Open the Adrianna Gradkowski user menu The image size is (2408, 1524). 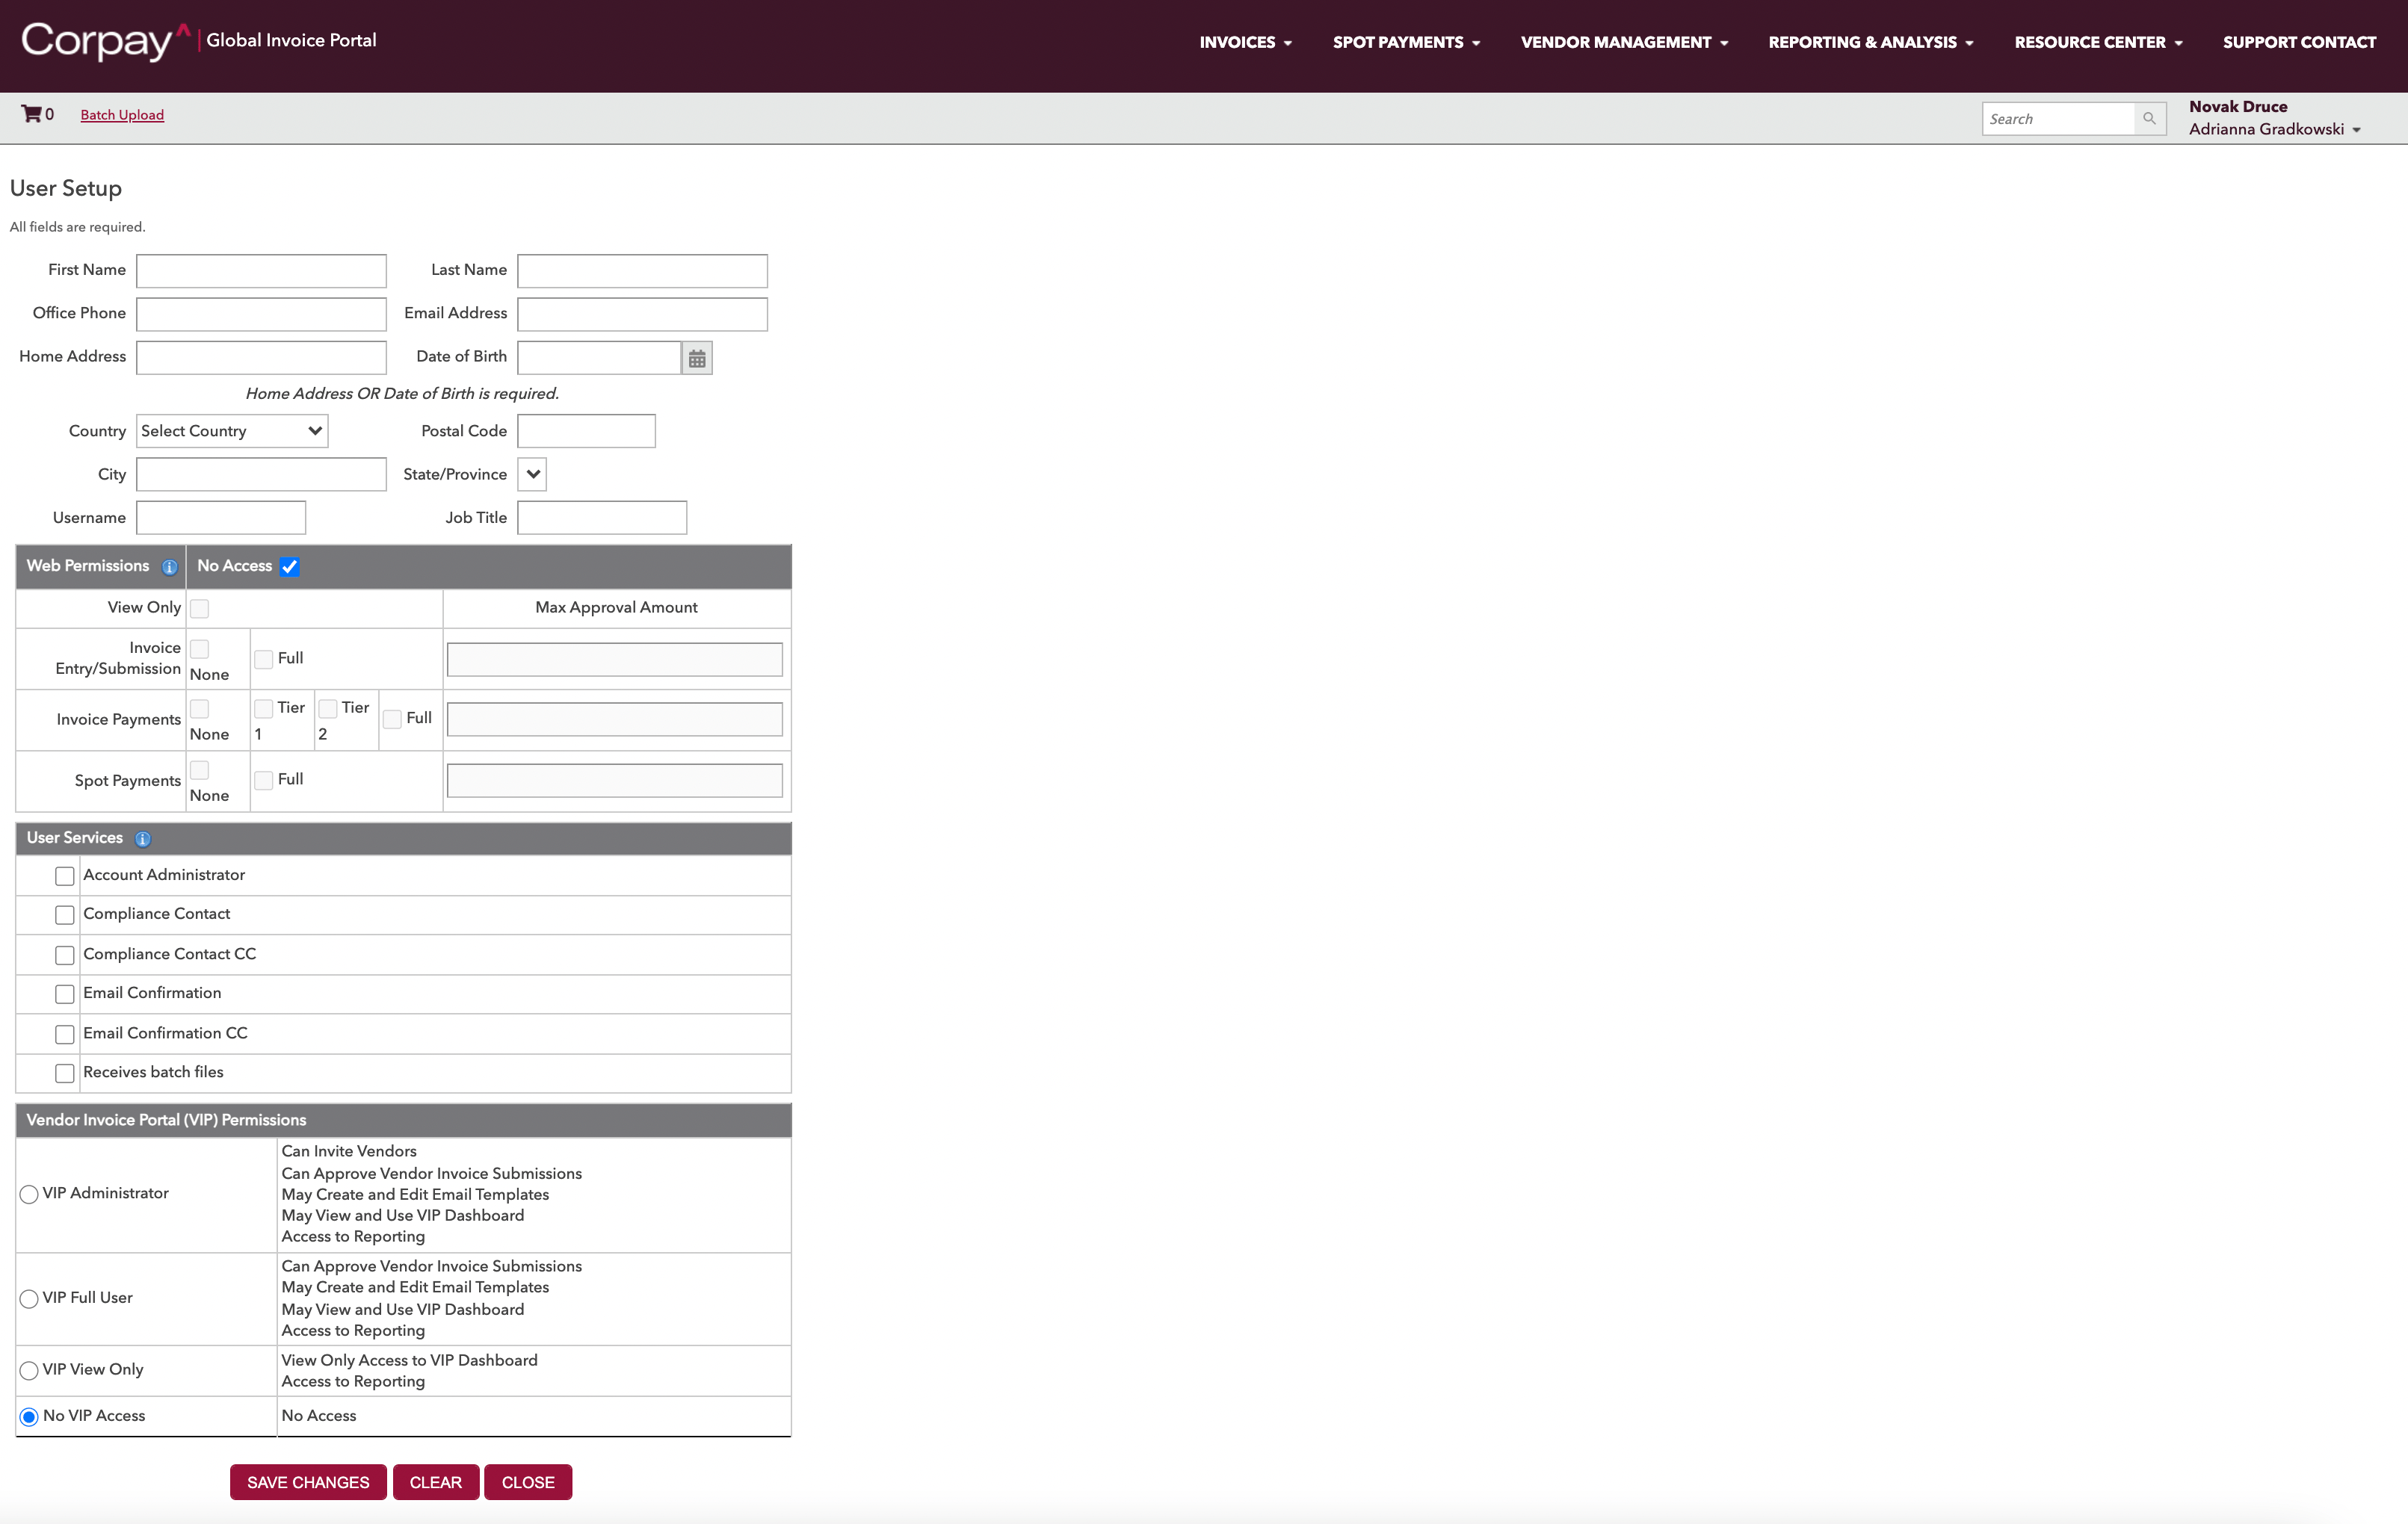(2274, 130)
